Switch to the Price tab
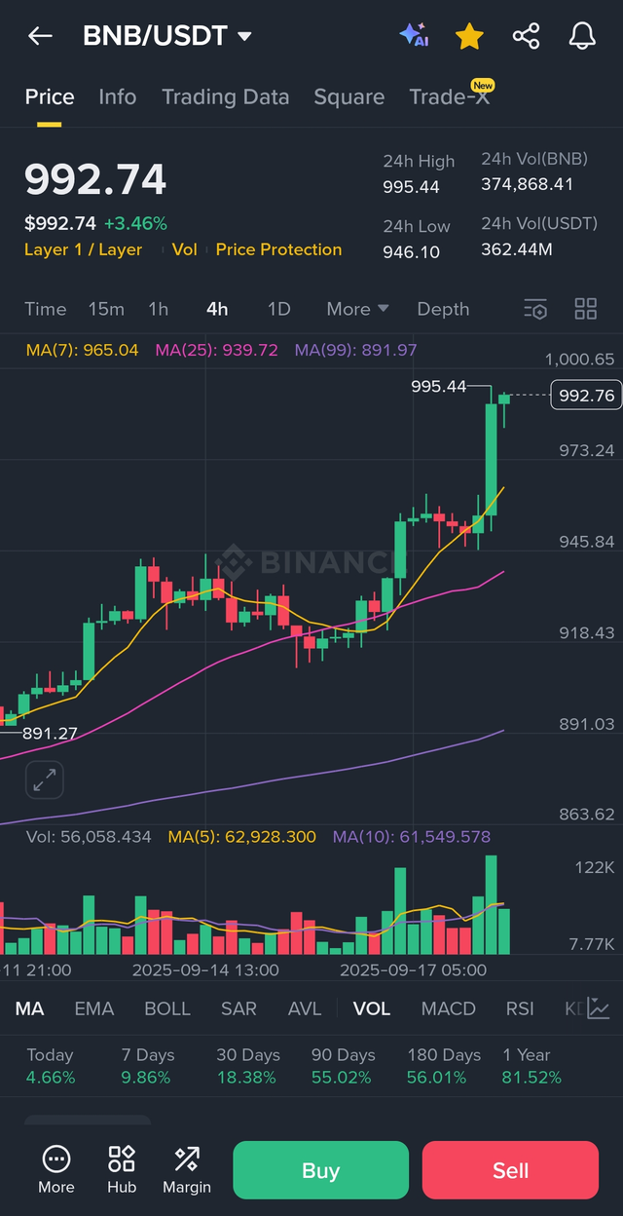 tap(50, 96)
